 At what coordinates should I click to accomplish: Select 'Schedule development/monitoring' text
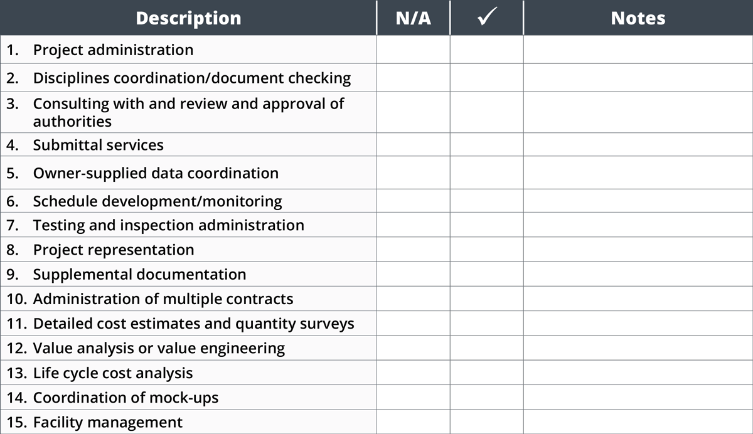[158, 201]
